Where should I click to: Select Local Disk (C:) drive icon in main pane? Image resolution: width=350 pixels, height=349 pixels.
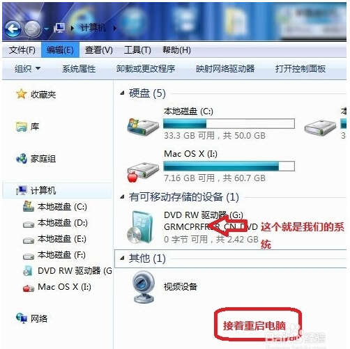143,127
